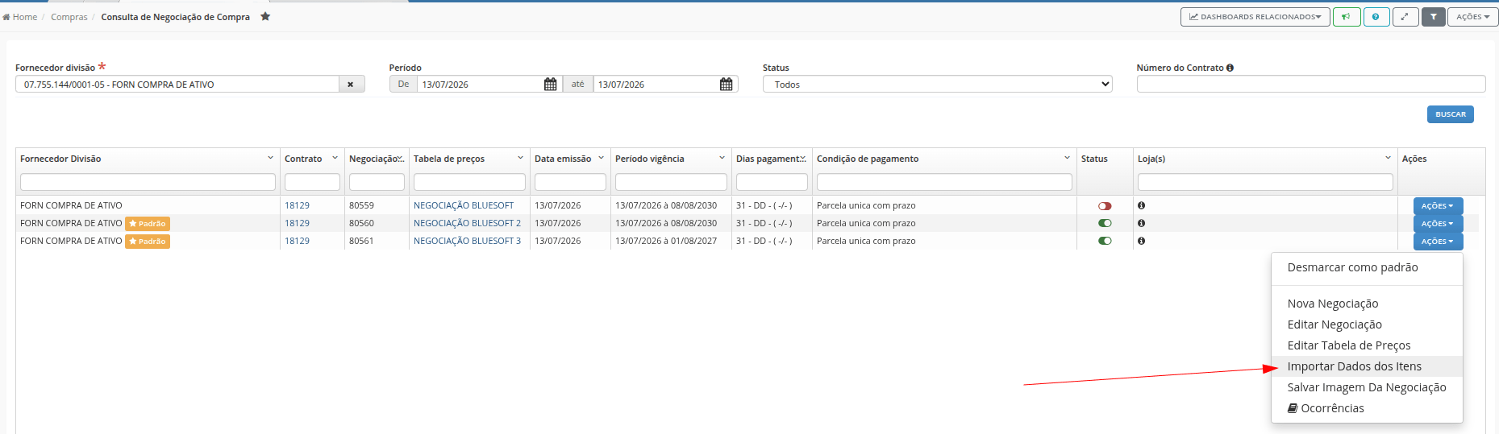Open NEGOCIAÇÃO BLUESOFT 3 link
The image size is (1499, 434).
[x=467, y=241]
